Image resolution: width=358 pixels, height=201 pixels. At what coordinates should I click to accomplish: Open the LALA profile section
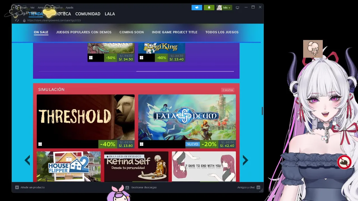[110, 14]
